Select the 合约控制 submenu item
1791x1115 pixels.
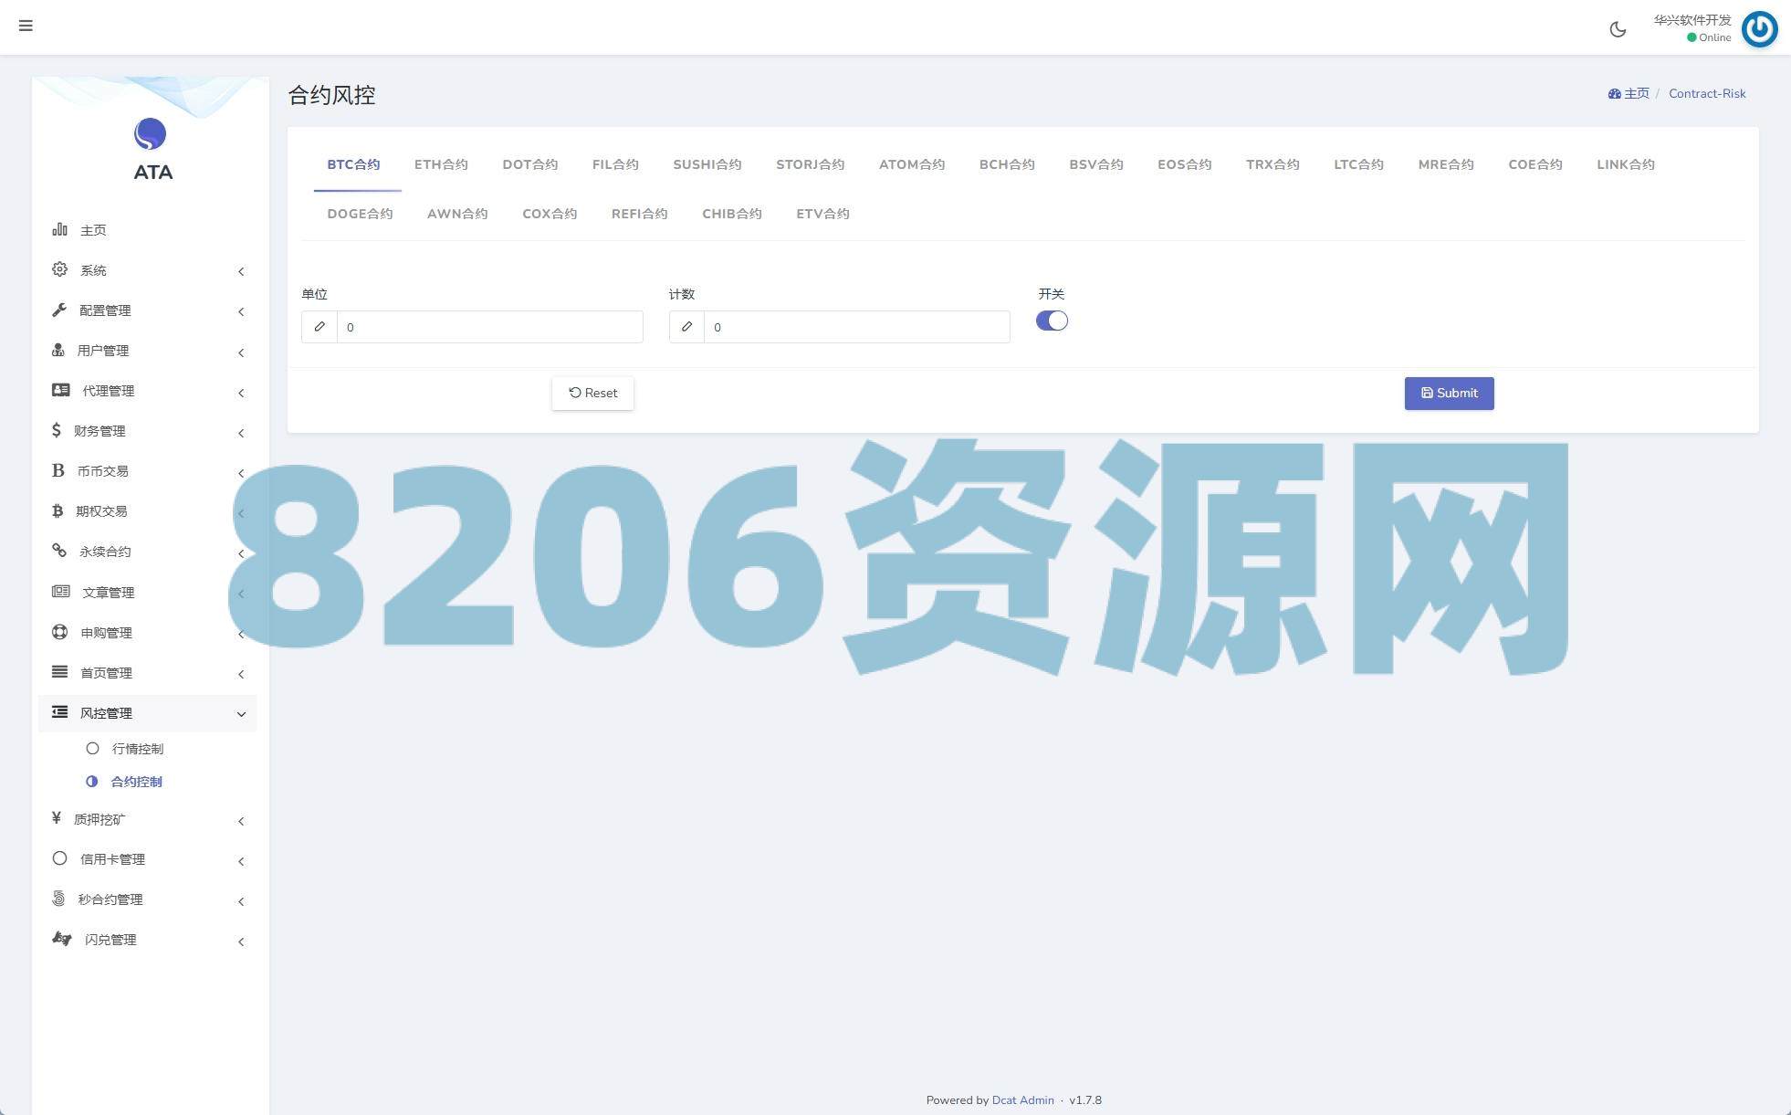click(136, 782)
